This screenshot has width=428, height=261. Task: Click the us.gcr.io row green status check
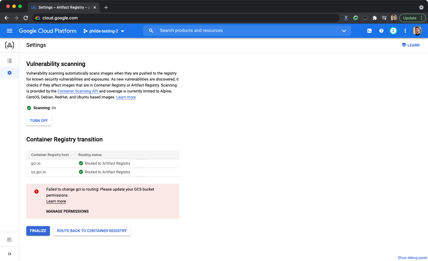point(81,172)
